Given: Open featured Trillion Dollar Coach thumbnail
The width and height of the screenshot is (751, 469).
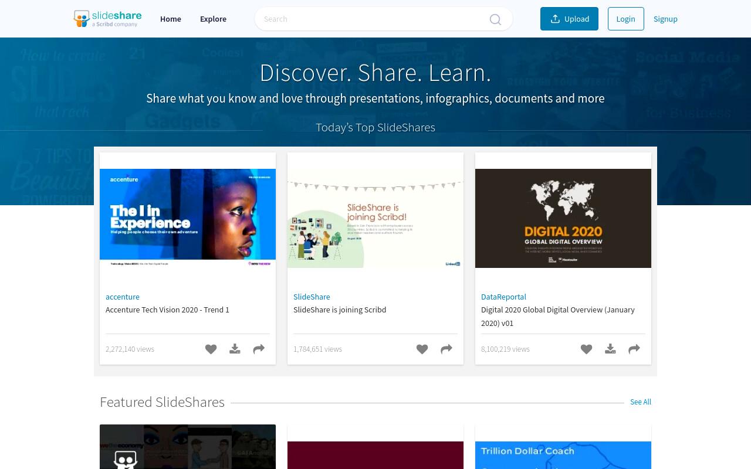Looking at the screenshot, I should coord(563,455).
